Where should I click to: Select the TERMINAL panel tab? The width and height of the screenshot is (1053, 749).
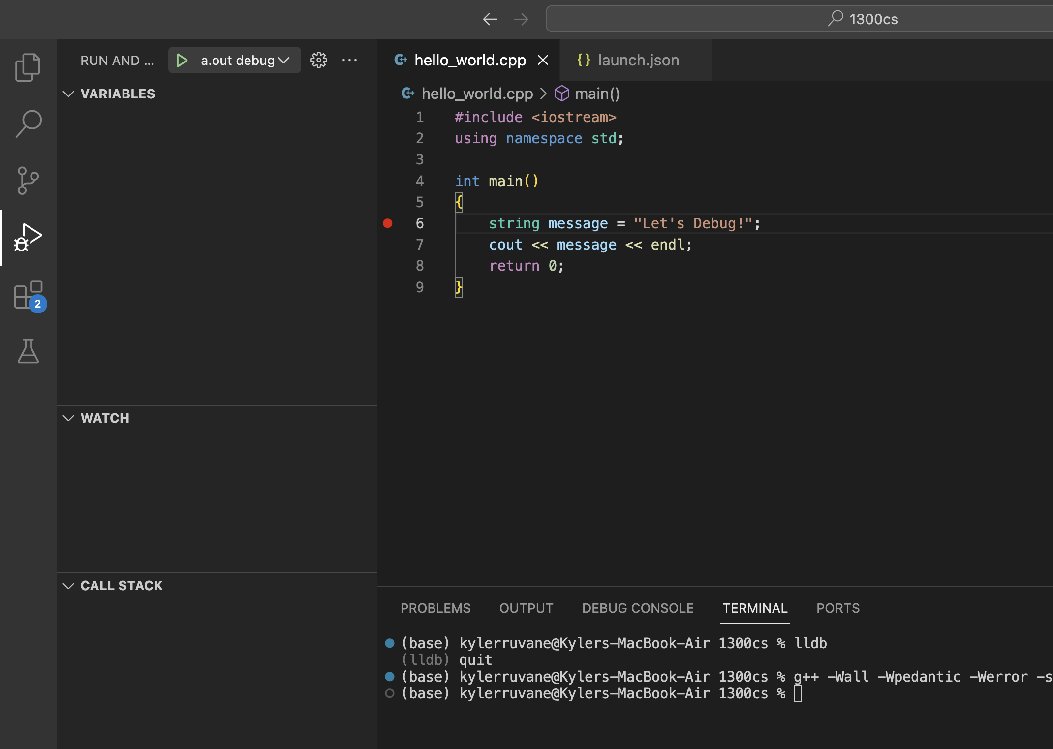point(755,608)
